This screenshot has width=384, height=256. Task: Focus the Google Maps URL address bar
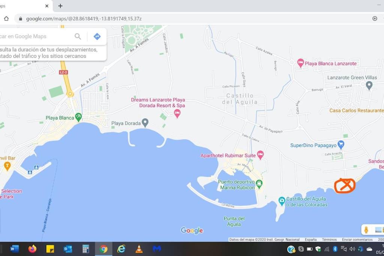tap(191, 19)
